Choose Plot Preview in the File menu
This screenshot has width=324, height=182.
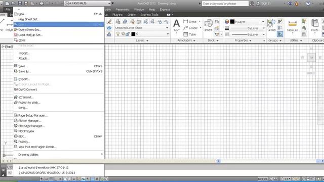[x=59, y=131]
